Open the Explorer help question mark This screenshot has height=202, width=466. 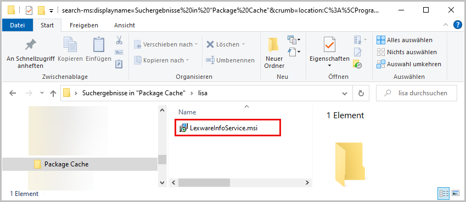click(457, 25)
